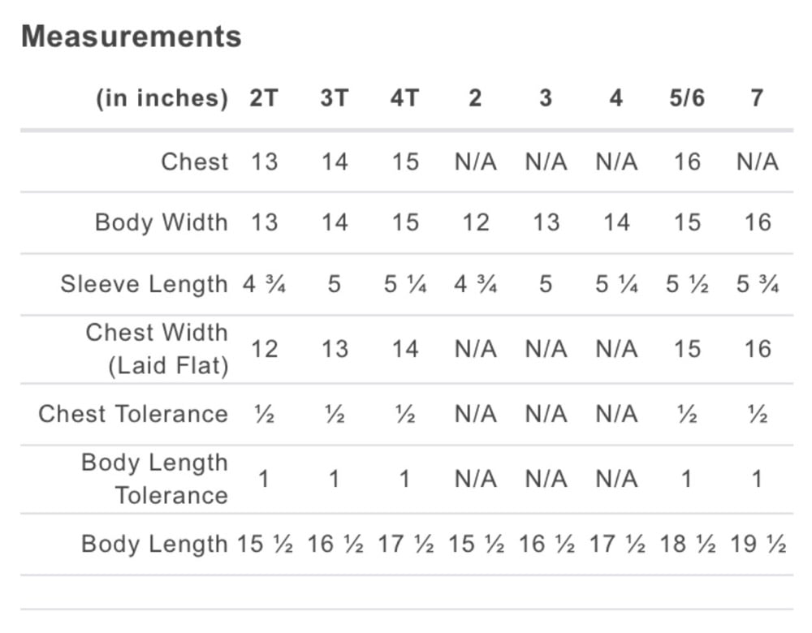This screenshot has height=633, width=812.
Task: Click the Sleeve Length row label
Action: [x=144, y=284]
